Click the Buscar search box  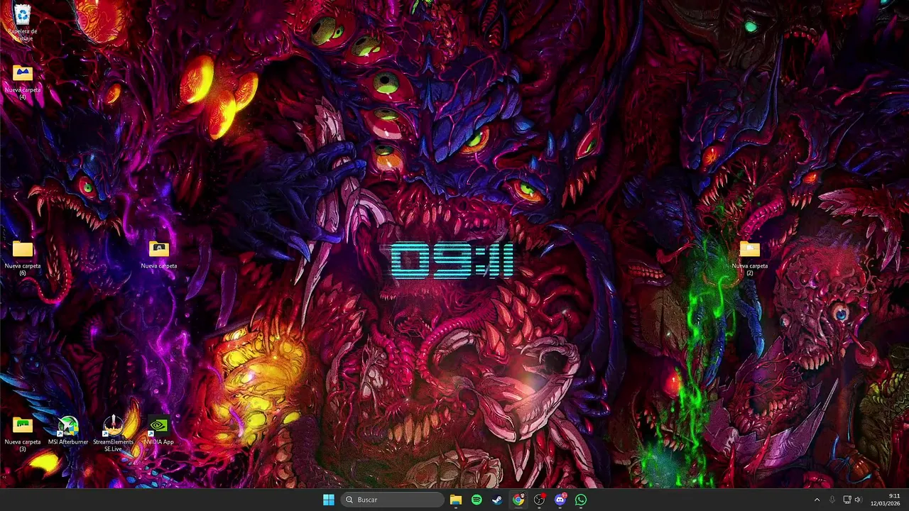[x=392, y=500]
